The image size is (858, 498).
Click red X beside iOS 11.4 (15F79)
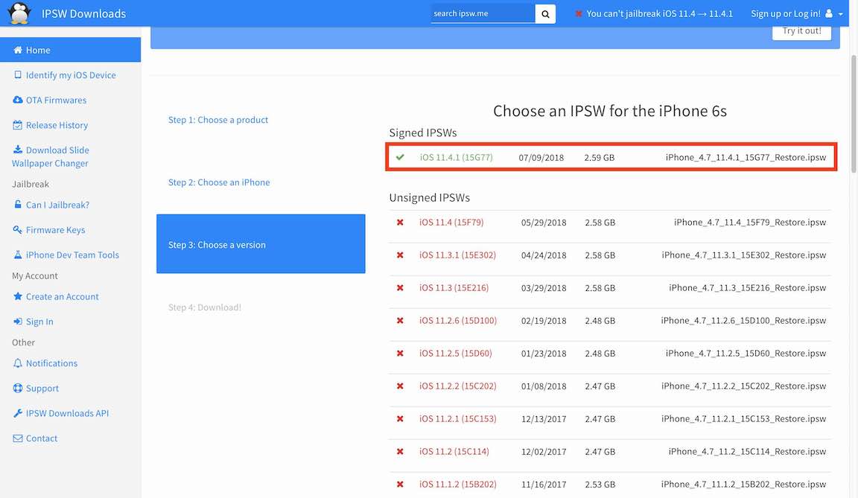coord(400,223)
